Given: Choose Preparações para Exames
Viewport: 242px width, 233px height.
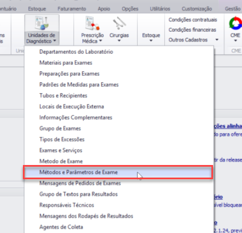Looking at the screenshot, I should (119, 74).
